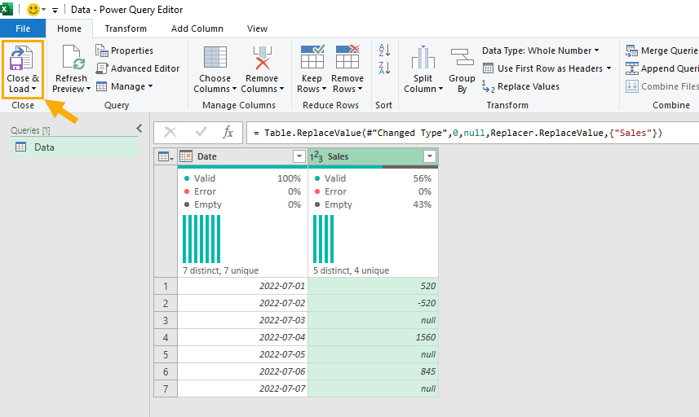Screen dimensions: 699x417
Task: Click the smiley feedback icon
Action: pyautogui.click(x=33, y=9)
